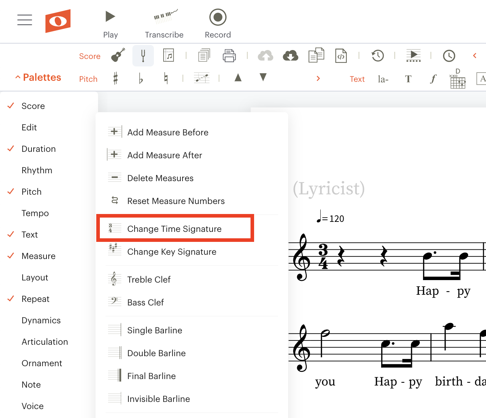The image size is (486, 418).
Task: Add dynamics with f icon
Action: click(433, 79)
